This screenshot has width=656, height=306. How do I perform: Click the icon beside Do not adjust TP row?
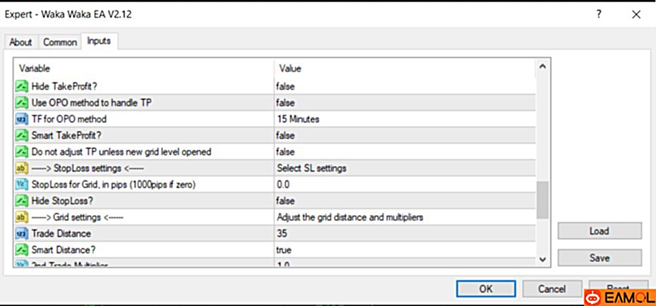click(x=22, y=152)
